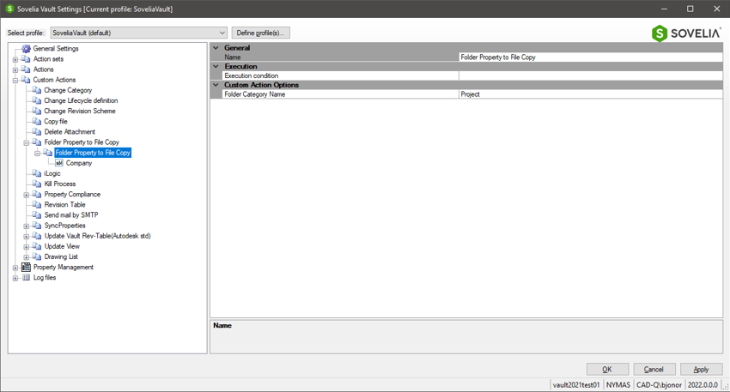The image size is (730, 392).
Task: Click the Cancel button
Action: (654, 369)
